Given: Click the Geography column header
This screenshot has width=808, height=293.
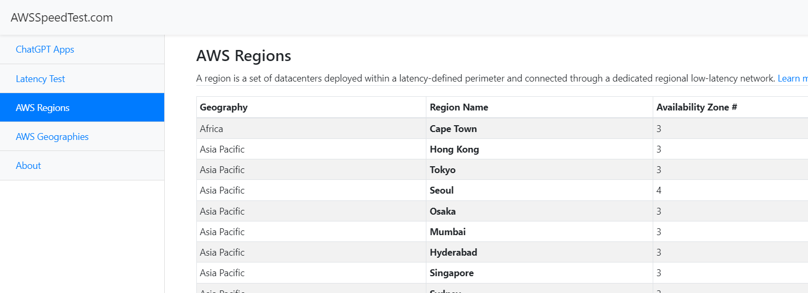Looking at the screenshot, I should (224, 107).
